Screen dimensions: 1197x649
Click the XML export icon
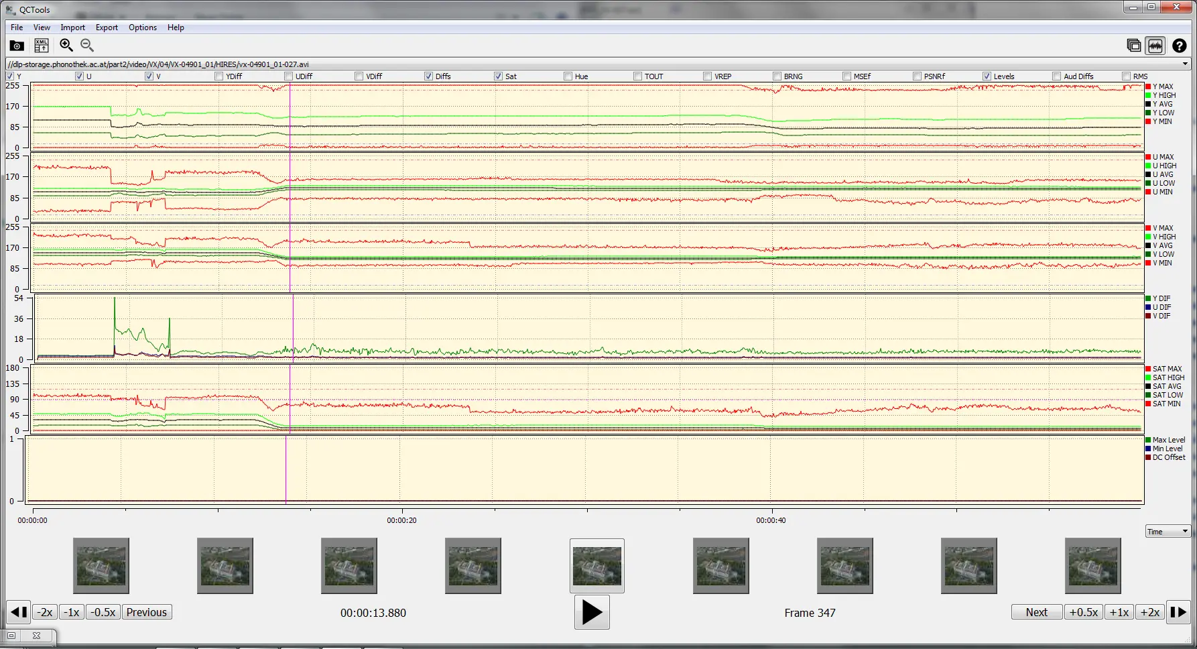[41, 46]
